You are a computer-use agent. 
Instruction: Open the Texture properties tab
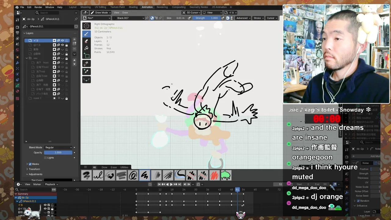coord(17,98)
